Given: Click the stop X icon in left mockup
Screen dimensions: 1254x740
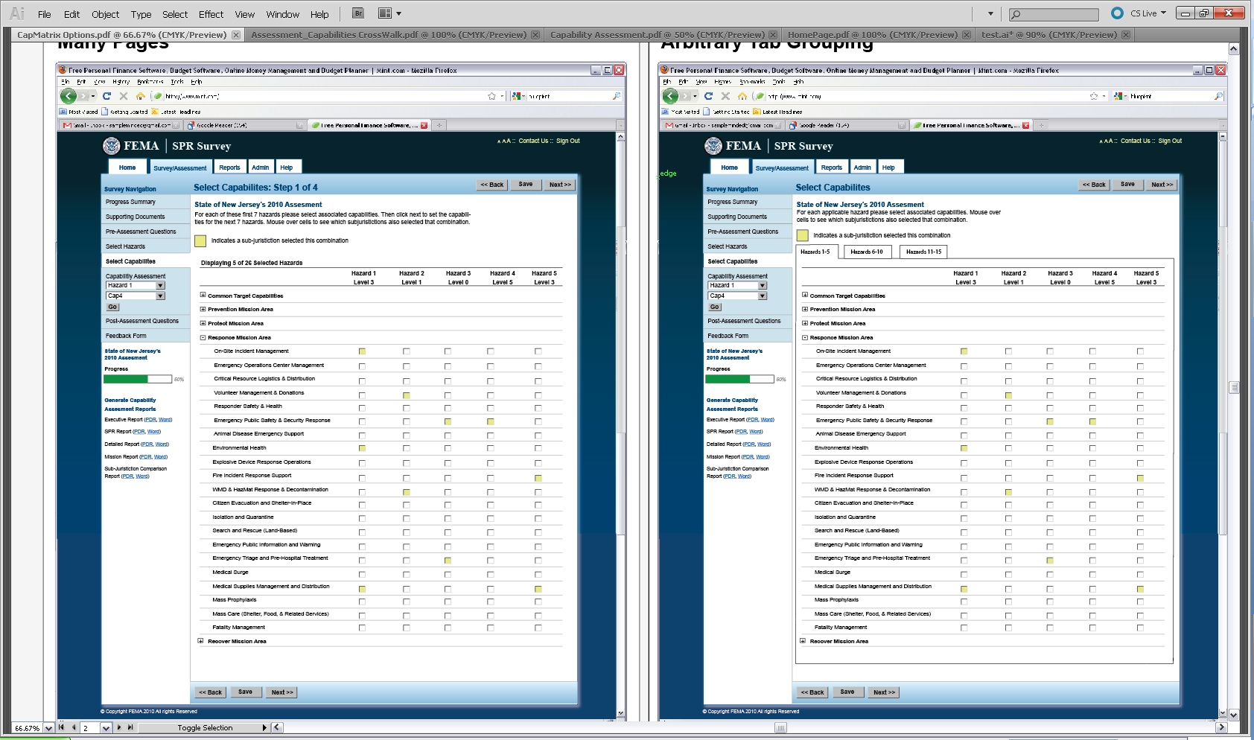Looking at the screenshot, I should pos(124,96).
